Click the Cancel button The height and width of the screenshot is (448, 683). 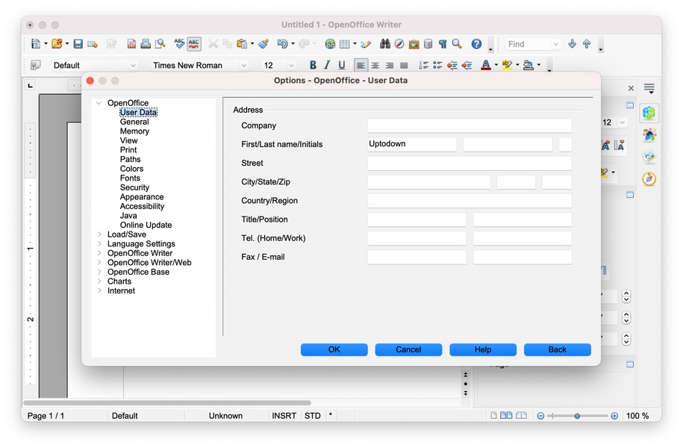click(408, 349)
